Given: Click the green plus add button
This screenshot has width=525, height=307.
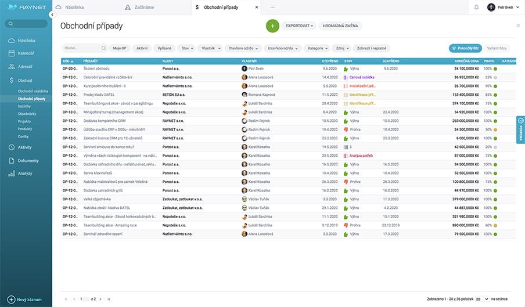Looking at the screenshot, I should coord(273,26).
